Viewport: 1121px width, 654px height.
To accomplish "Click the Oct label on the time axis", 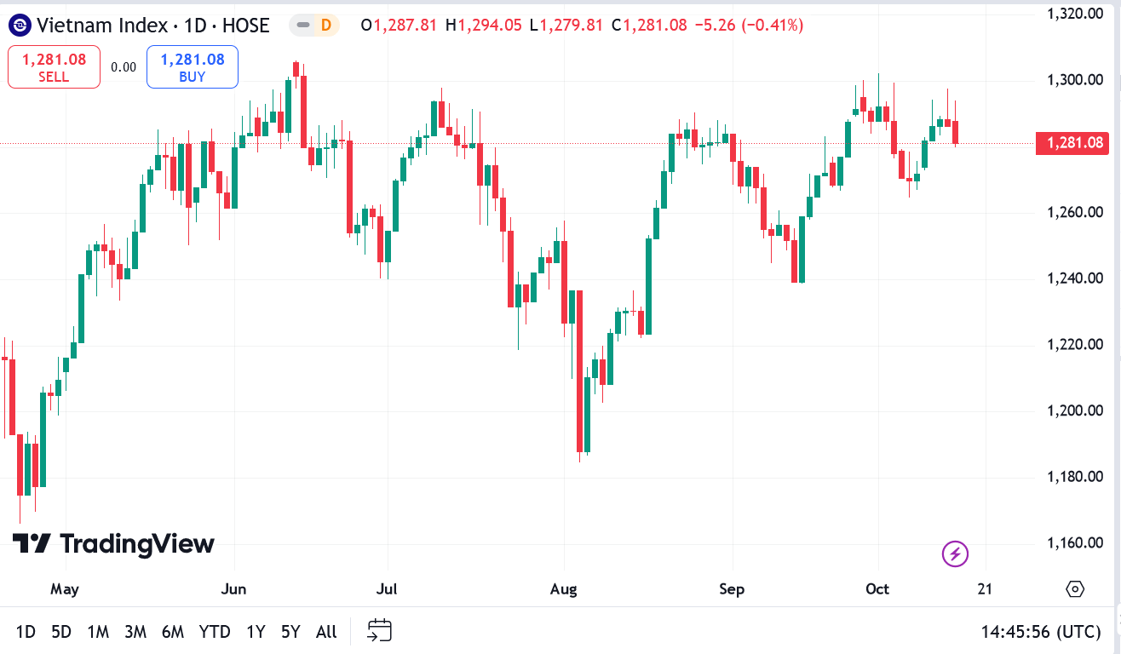I will coord(877,588).
